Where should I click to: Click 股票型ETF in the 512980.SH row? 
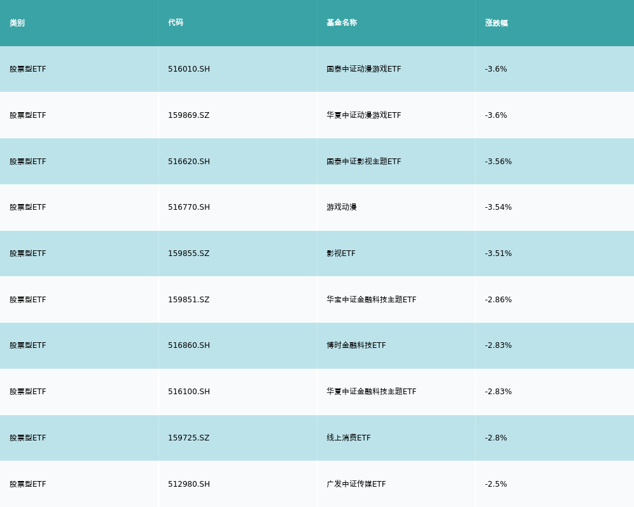tap(28, 484)
